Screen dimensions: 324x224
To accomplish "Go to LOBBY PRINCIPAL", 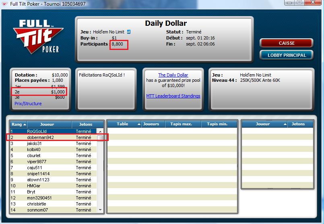I will [287, 55].
